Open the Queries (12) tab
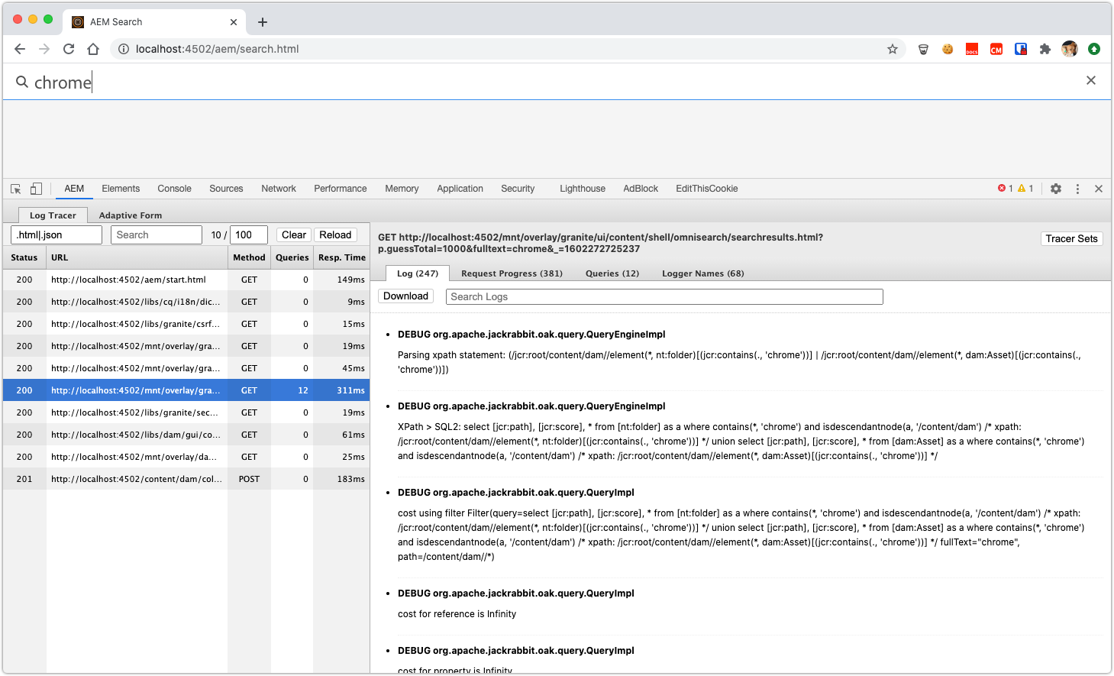The image size is (1114, 676). tap(612, 273)
